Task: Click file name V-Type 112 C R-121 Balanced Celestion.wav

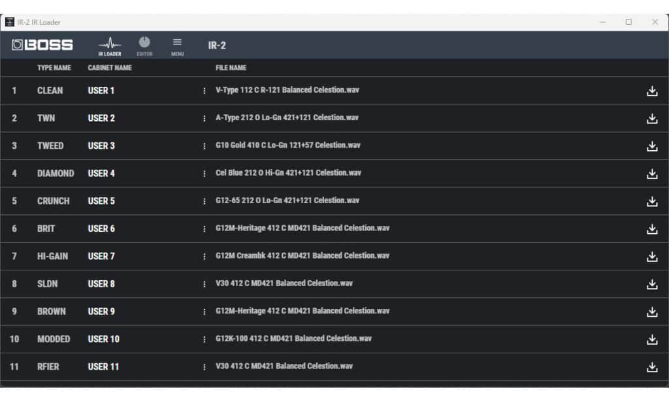Action: (287, 90)
